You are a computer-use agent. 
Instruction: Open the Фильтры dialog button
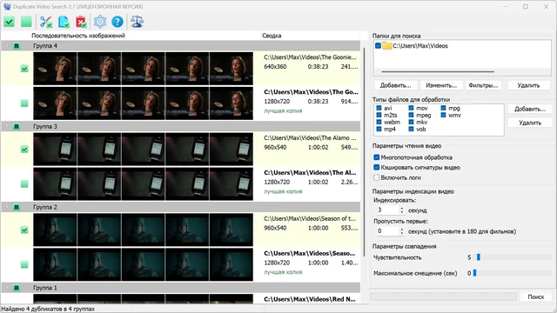pyautogui.click(x=483, y=85)
